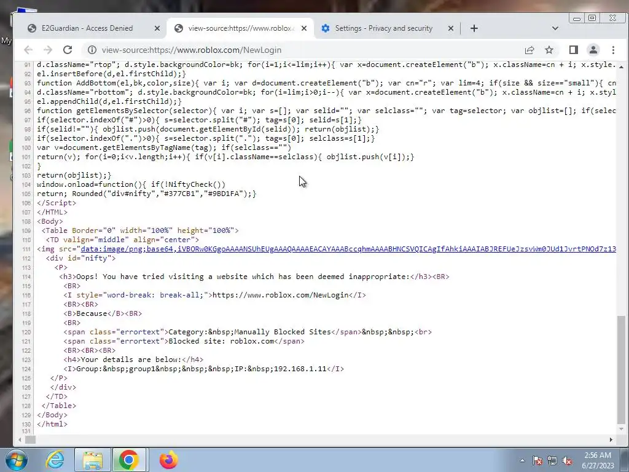Image resolution: width=629 pixels, height=472 pixels.
Task: Click the scroll-down arrow of vertical scrollbar
Action: tap(622, 428)
